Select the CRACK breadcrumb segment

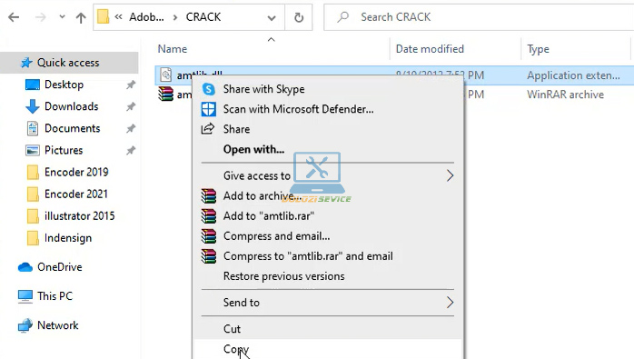(x=203, y=17)
